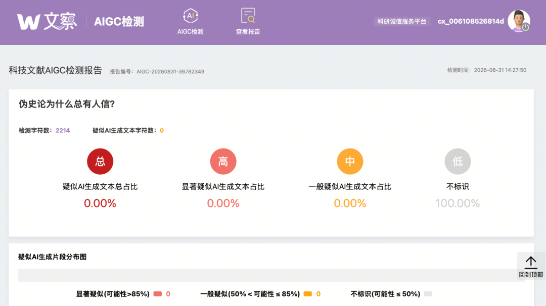Click the orange 中 circle badge
The image size is (546, 306).
click(x=350, y=162)
